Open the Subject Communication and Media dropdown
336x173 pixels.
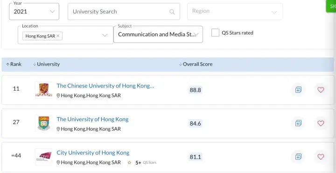pyautogui.click(x=158, y=34)
